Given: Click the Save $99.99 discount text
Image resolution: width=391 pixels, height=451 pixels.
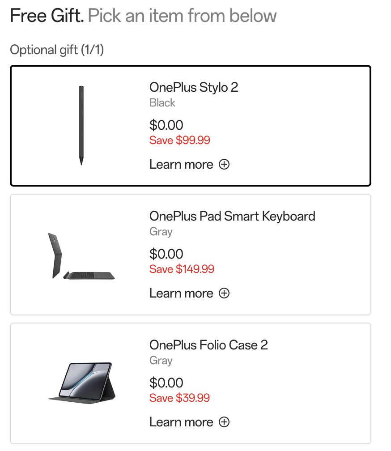Looking at the screenshot, I should coord(180,140).
